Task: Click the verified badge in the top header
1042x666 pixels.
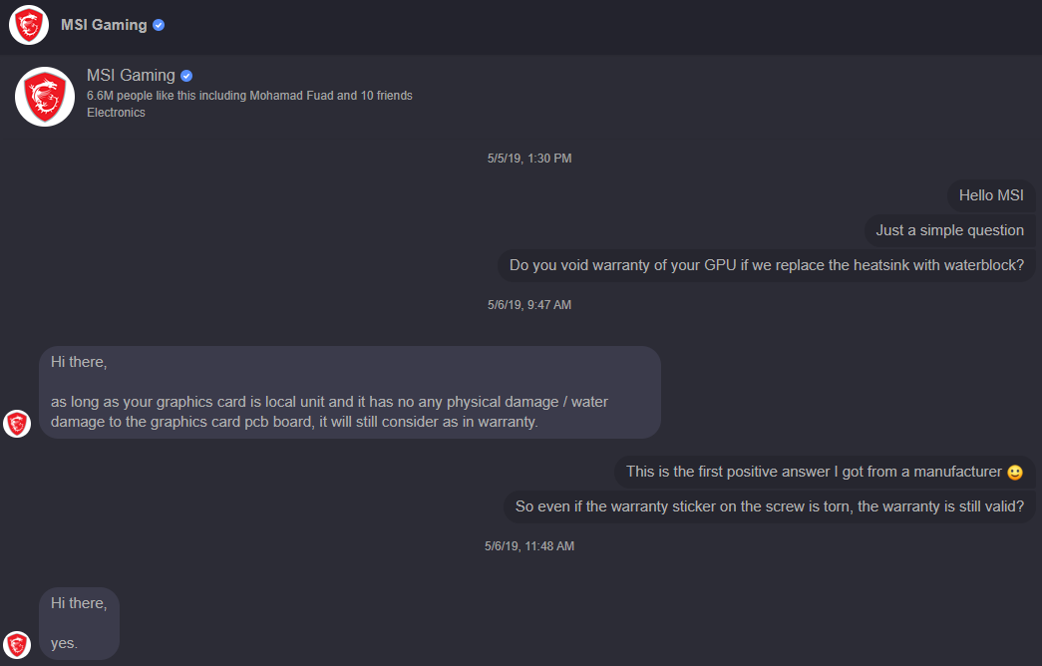Action: click(159, 25)
